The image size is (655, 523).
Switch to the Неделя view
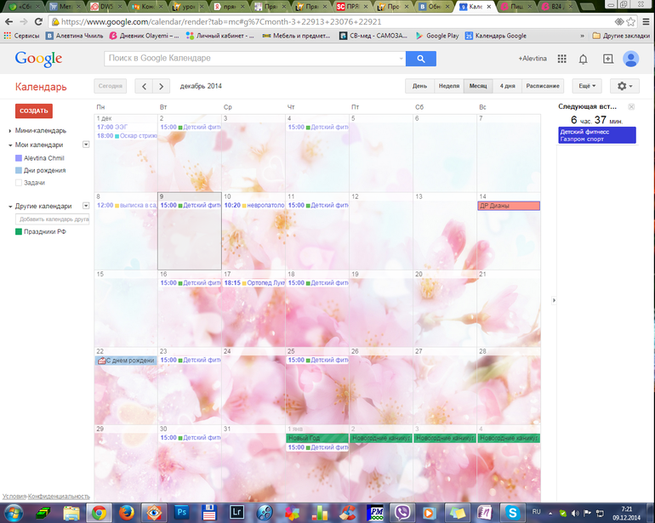point(448,86)
